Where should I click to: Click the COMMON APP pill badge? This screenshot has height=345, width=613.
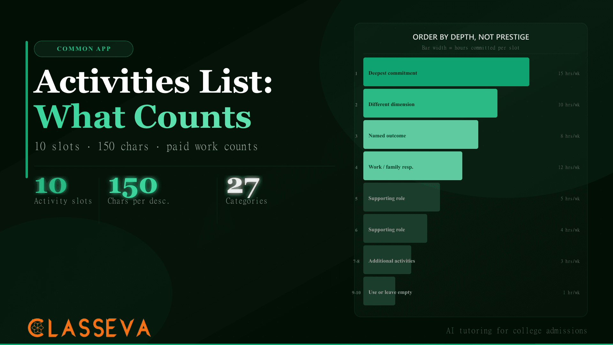click(84, 49)
